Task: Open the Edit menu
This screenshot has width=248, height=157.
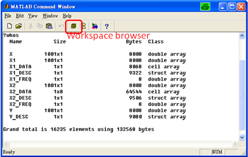Action: 20,16
